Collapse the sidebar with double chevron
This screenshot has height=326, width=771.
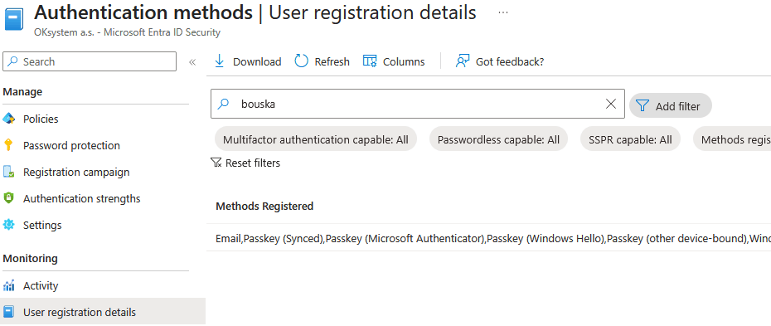[192, 62]
